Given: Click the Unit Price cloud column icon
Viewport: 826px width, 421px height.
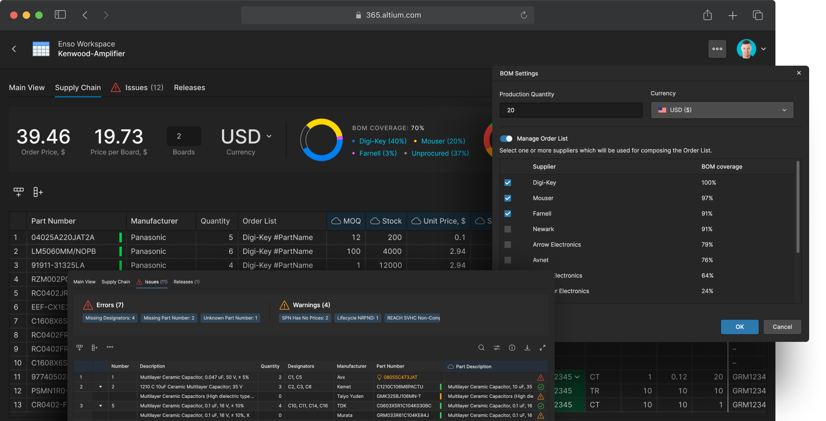Looking at the screenshot, I should (416, 221).
